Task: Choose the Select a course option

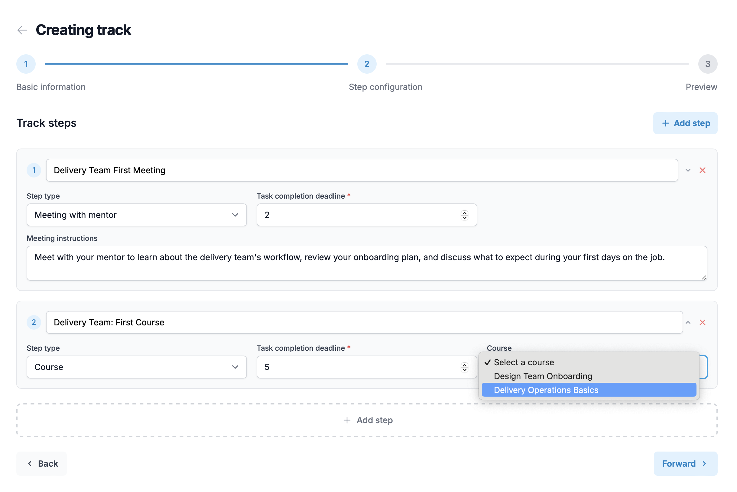Action: 589,362
